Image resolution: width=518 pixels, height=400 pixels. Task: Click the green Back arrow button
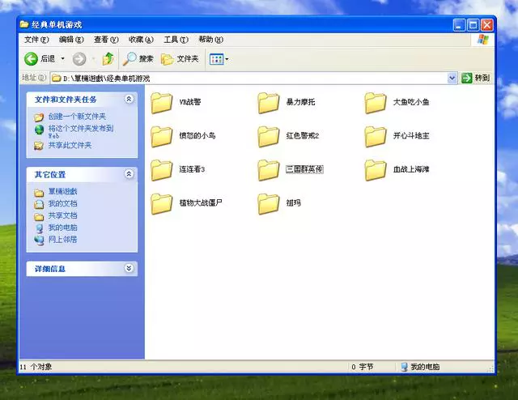(x=31, y=59)
